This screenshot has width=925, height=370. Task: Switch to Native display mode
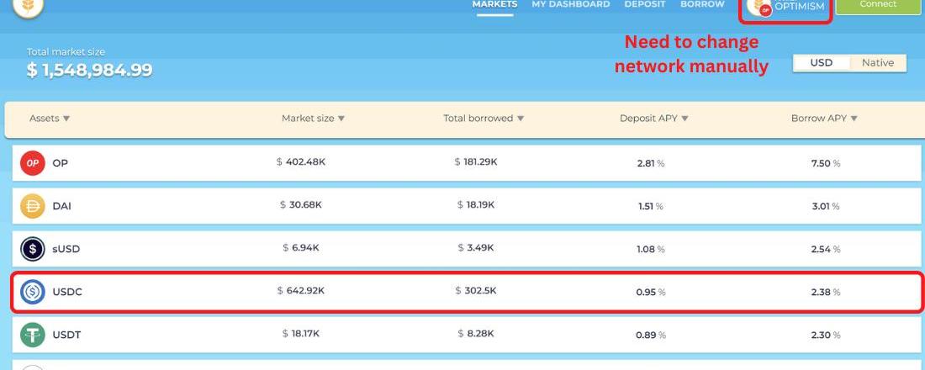[x=878, y=62]
